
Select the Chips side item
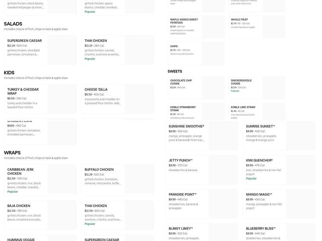click(196, 53)
